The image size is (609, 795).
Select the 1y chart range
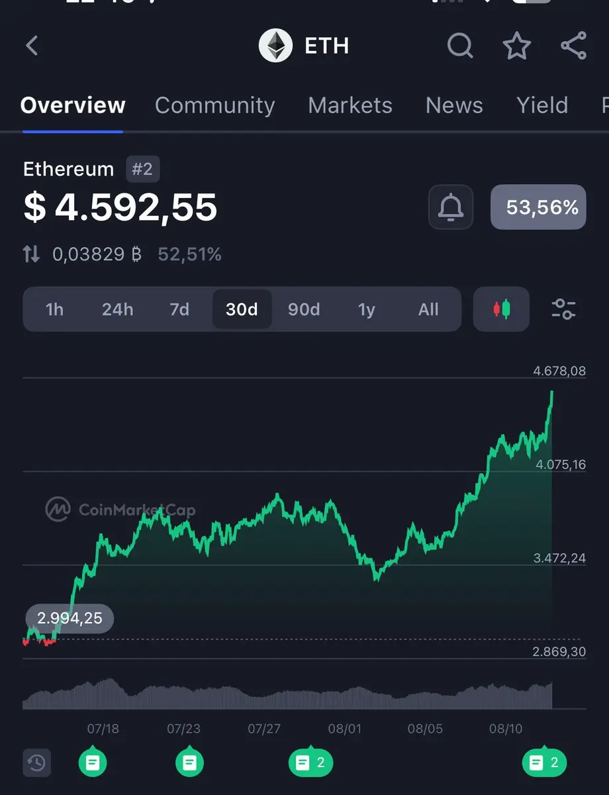366,309
